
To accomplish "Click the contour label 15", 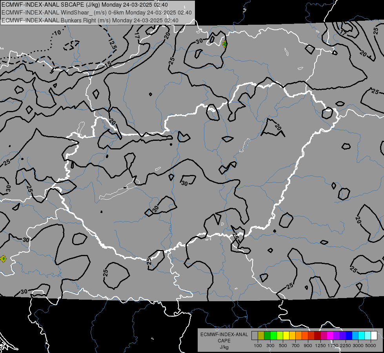I will pos(108,64).
